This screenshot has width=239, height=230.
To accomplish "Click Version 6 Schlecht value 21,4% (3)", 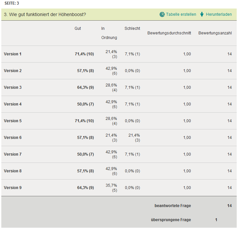I will 134,138.
